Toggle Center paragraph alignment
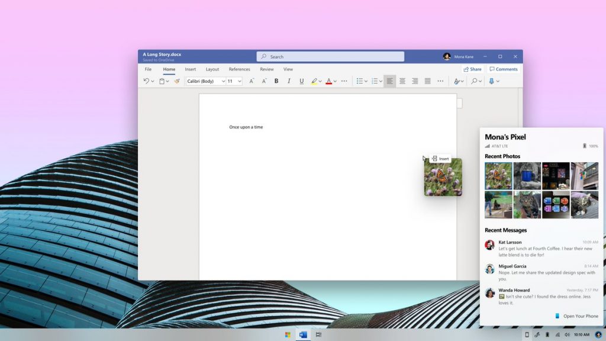606x341 pixels. 402,81
